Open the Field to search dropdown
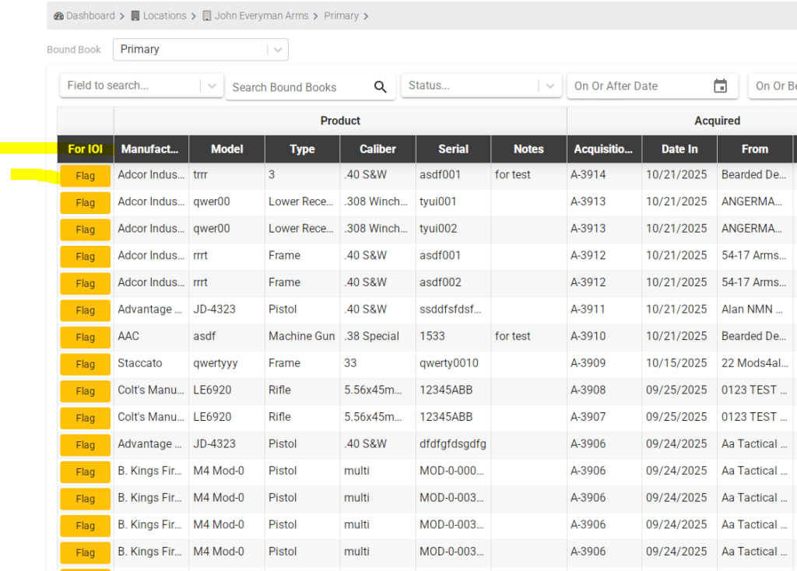 pos(212,86)
